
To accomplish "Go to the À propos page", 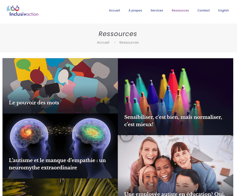I will pos(135,10).
